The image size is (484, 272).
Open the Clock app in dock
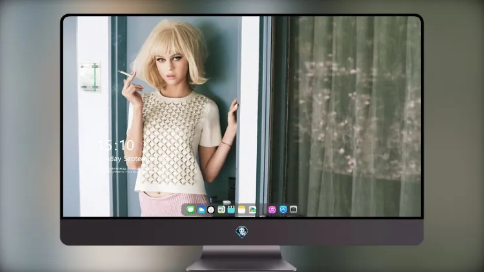tap(211, 210)
